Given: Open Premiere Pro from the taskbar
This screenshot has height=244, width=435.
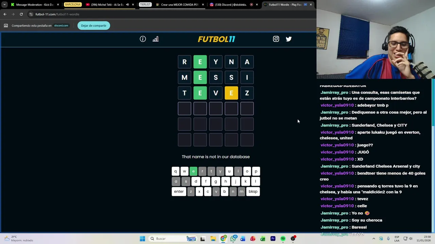Looking at the screenshot, I should tap(273, 239).
